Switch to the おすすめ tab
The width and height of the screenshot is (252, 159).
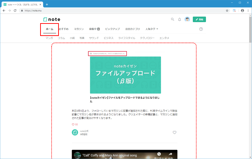[x=64, y=29]
